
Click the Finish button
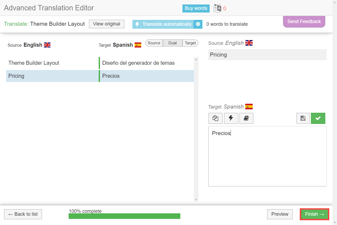coord(315,214)
